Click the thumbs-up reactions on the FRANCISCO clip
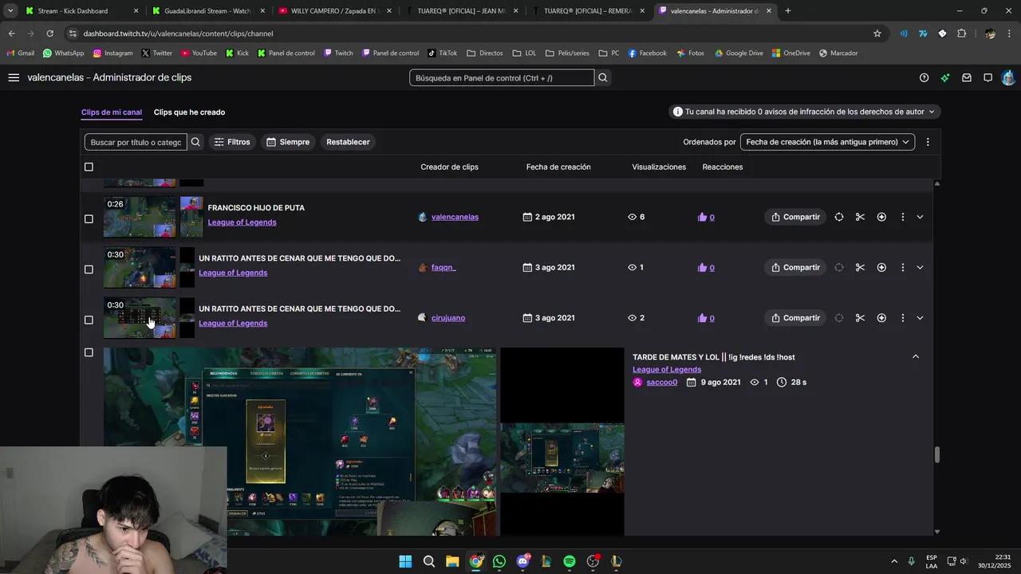Screen dimensions: 1021x574 (706, 217)
